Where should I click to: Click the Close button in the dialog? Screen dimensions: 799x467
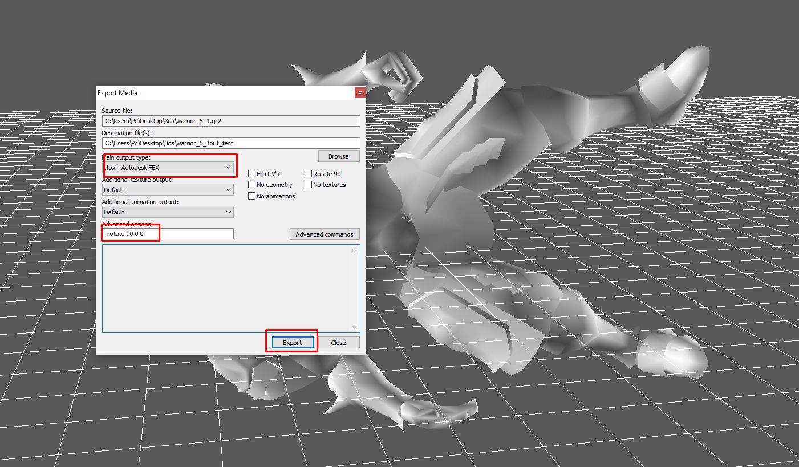coord(338,343)
